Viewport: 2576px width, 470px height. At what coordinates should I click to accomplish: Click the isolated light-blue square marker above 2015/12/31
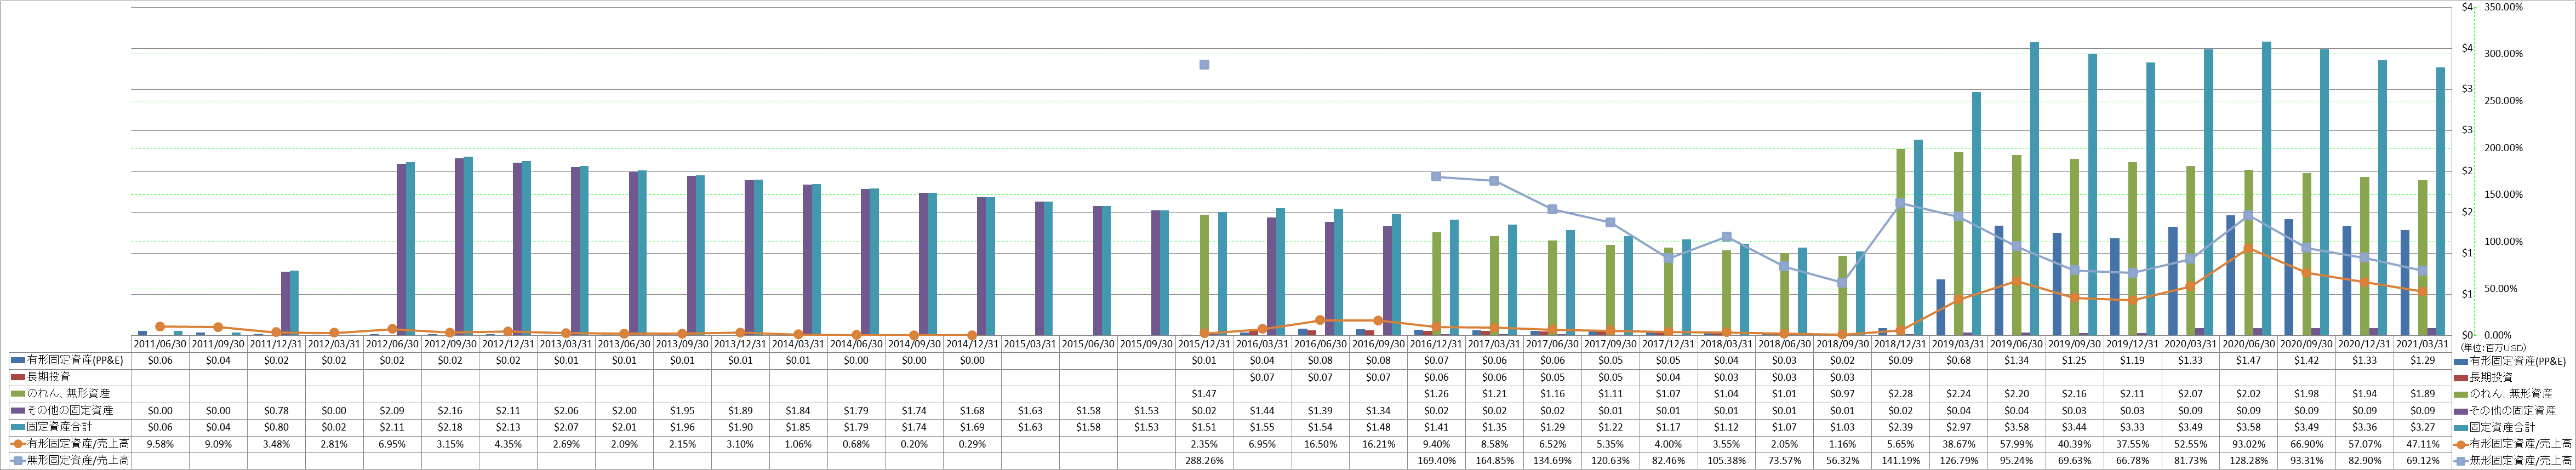click(x=1204, y=65)
